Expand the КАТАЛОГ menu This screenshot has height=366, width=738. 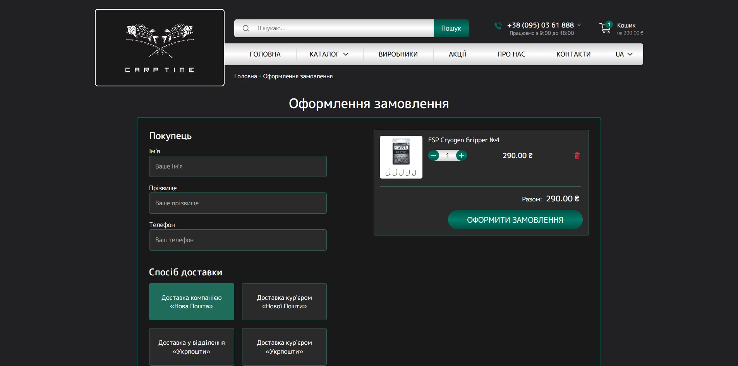[x=329, y=54]
